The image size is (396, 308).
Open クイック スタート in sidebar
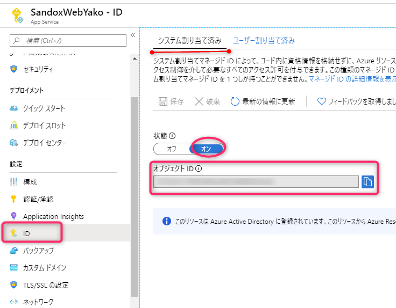(44, 108)
